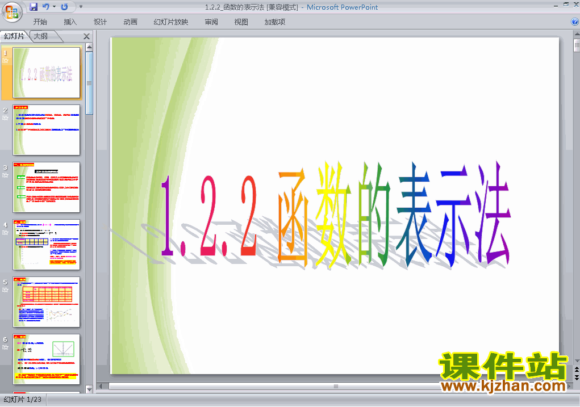Image resolution: width=580 pixels, height=407 pixels.
Task: Select slide 4 thumbnail
Action: tap(46, 244)
